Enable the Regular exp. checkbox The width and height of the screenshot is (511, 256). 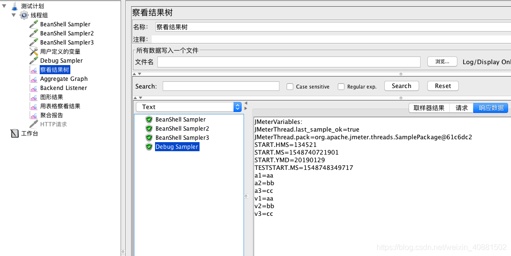click(341, 87)
